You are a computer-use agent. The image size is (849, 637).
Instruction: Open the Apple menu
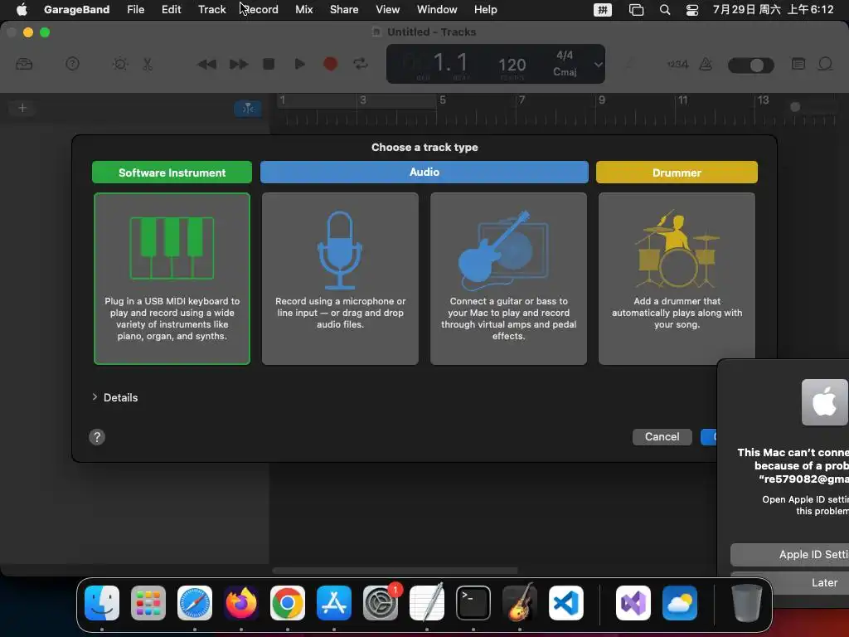click(21, 9)
